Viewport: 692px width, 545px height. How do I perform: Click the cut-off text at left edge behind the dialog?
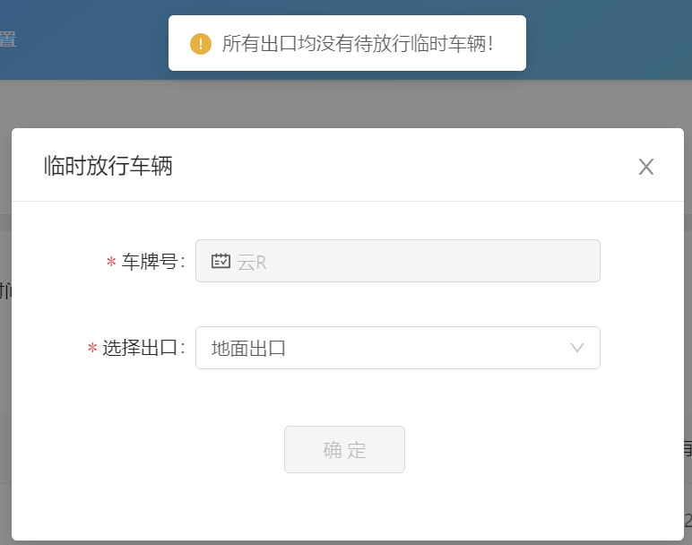point(5,290)
